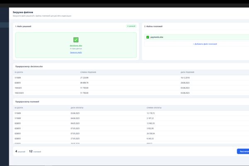Click the 26 559,54 payment amount
The width and height of the screenshot is (249, 166).
pos(151,134)
